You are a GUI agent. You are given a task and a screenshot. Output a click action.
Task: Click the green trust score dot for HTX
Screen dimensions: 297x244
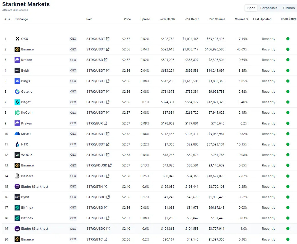288,144
